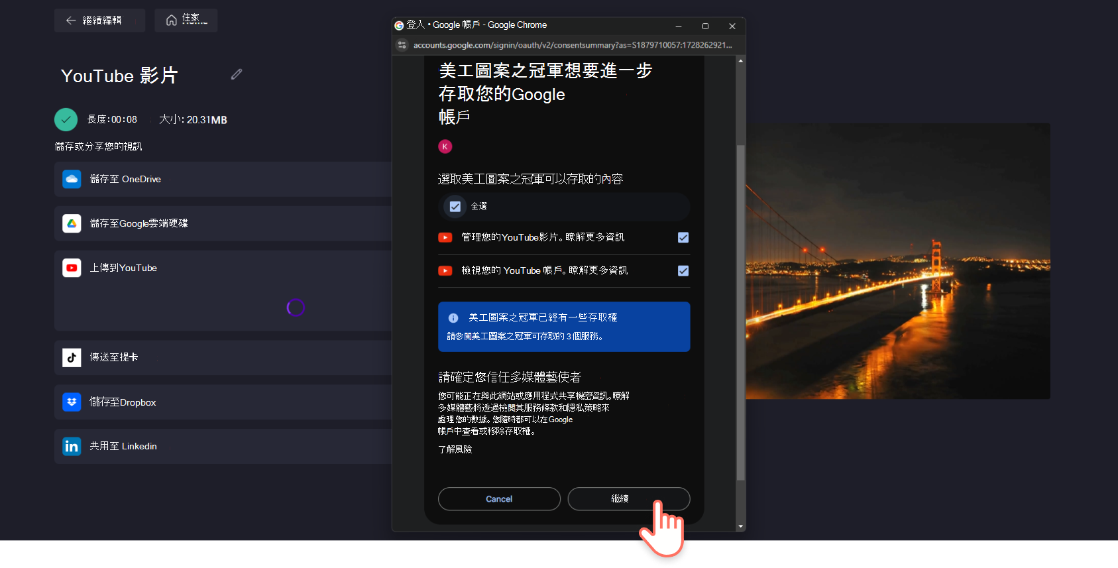Choose 儲存至Dropbox option
This screenshot has width=1118, height=568.
point(223,402)
